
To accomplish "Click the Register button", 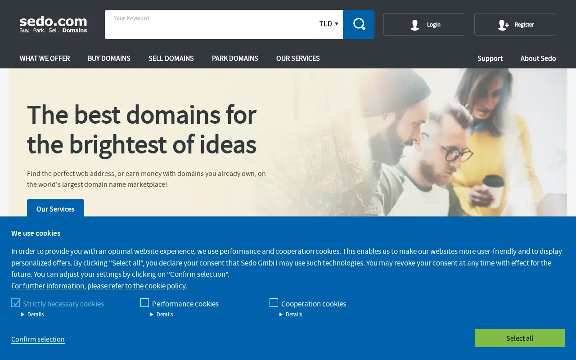I will pos(515,24).
